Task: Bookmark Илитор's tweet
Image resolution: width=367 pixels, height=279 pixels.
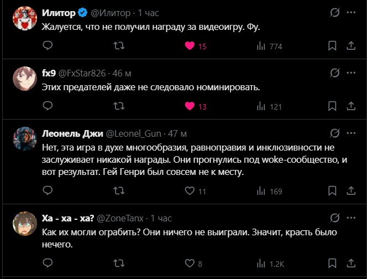Action: [332, 46]
